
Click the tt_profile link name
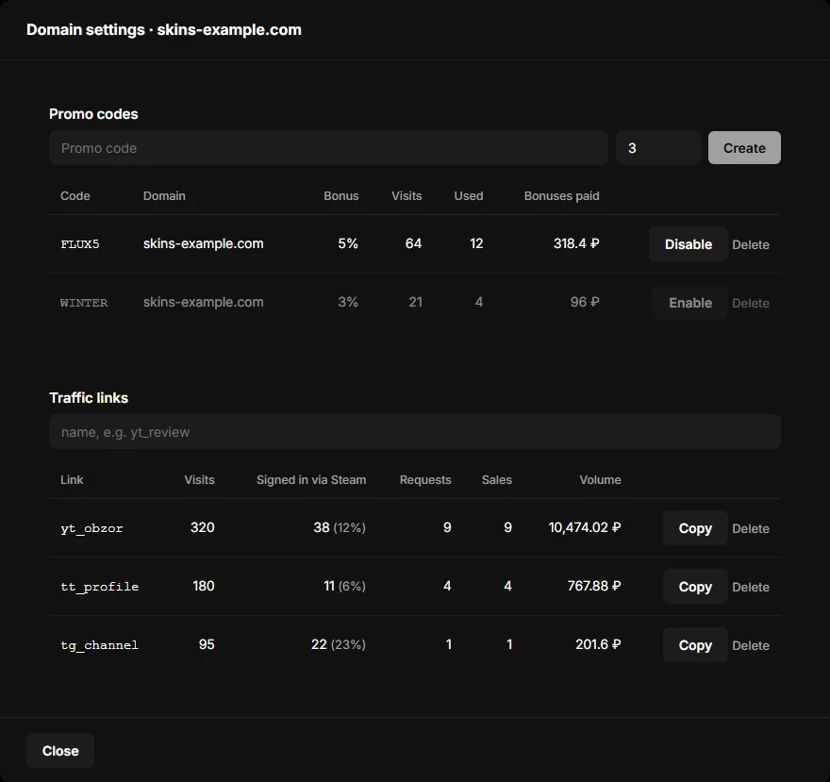coord(100,587)
